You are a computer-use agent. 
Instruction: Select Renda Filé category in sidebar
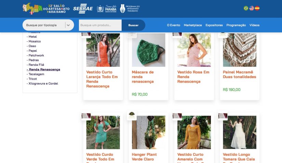tap(36, 65)
